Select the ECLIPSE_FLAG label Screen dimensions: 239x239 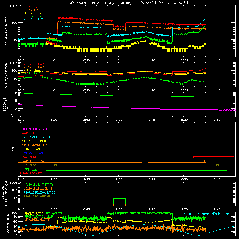tap(33, 153)
